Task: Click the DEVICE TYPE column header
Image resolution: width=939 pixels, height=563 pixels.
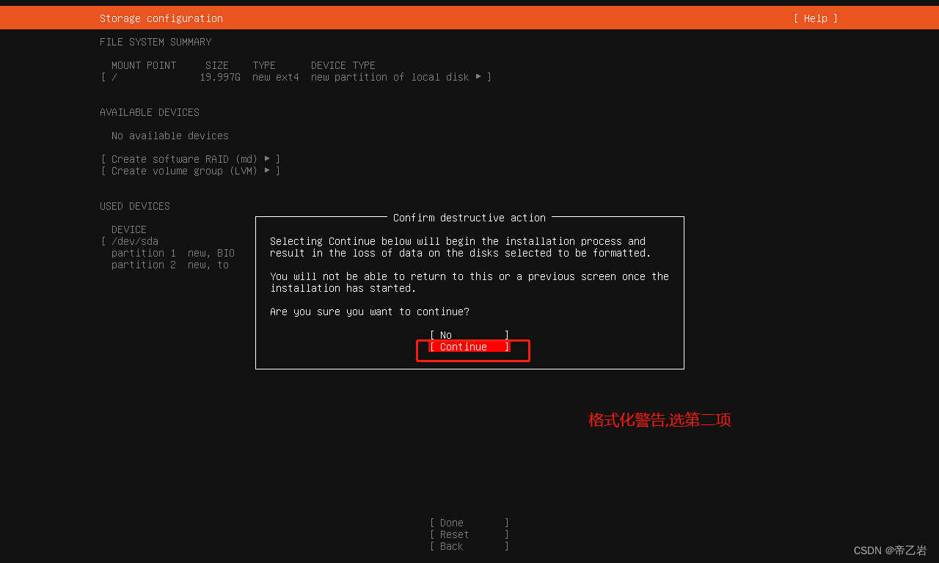Action: [x=343, y=65]
